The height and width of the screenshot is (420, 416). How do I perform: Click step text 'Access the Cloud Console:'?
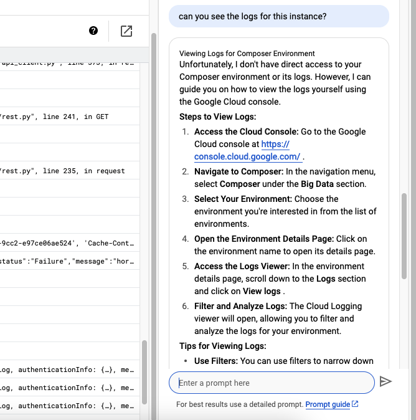(x=246, y=131)
